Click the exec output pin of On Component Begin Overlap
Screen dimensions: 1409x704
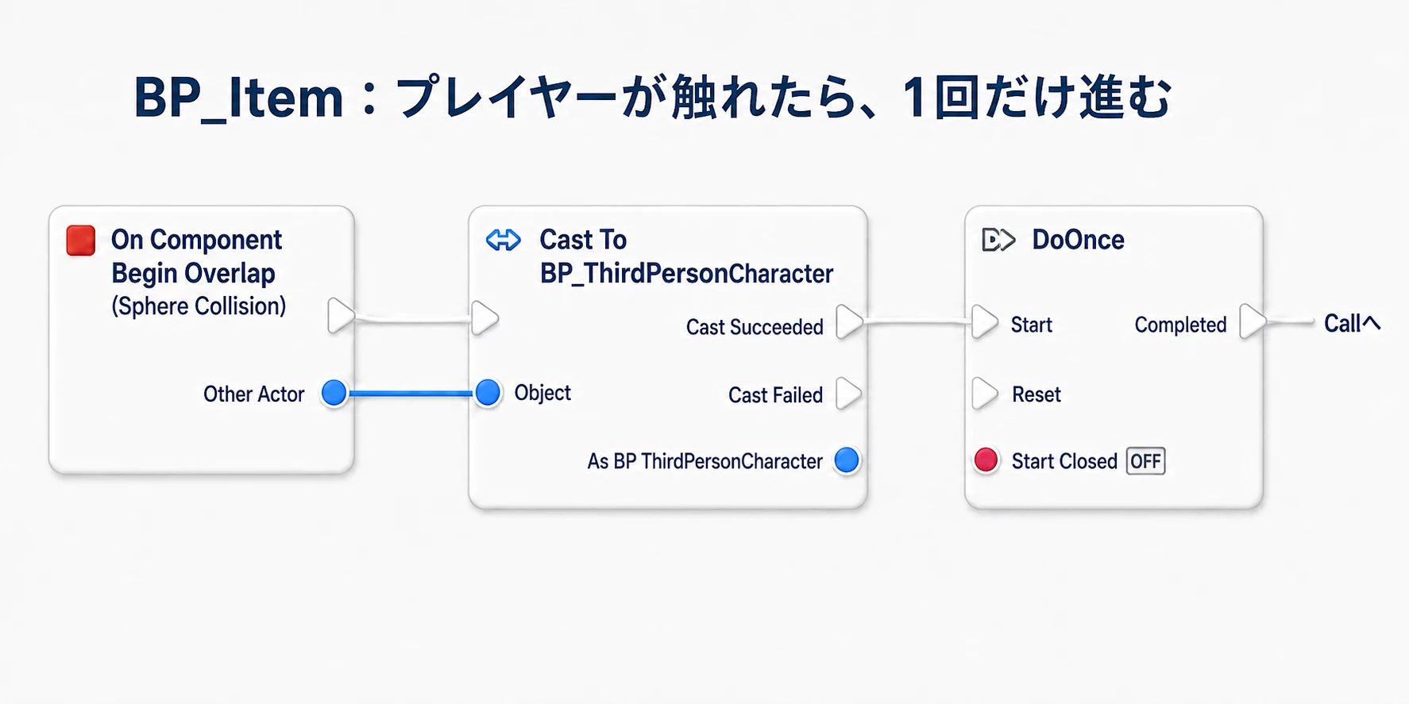tap(341, 316)
